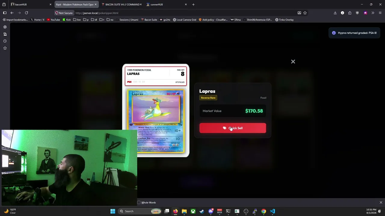Go back to the previous page
The height and width of the screenshot is (216, 385).
click(x=12, y=13)
